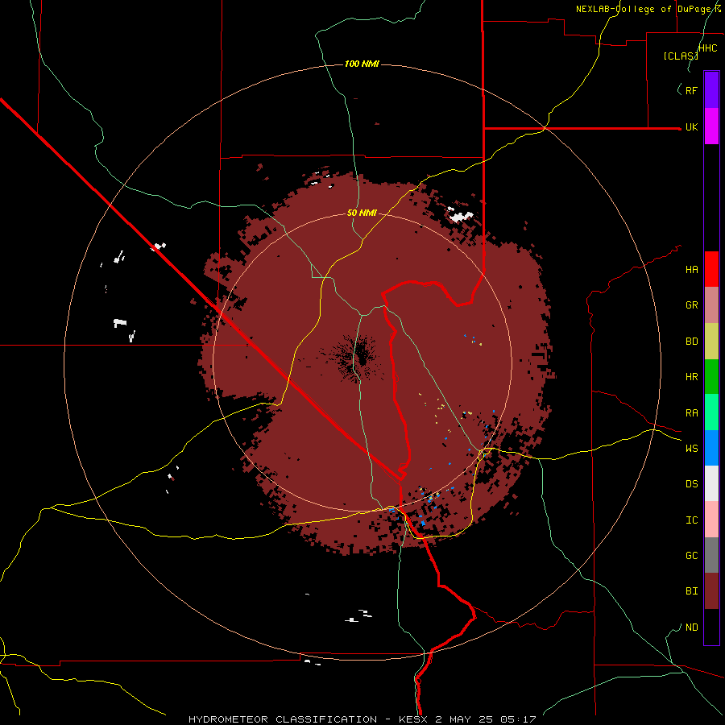Viewport: 725px width, 725px height.
Task: Click the HHC product label
Action: pyautogui.click(x=707, y=48)
